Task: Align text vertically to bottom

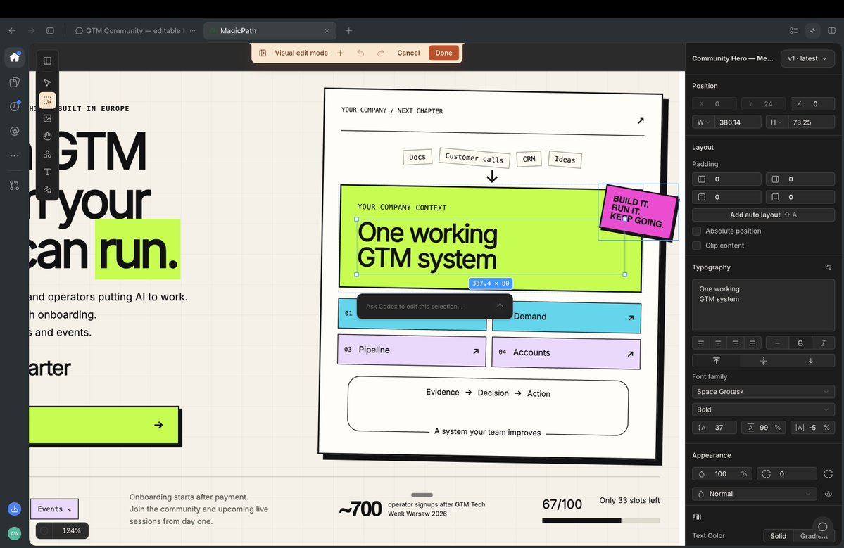Action: (811, 361)
